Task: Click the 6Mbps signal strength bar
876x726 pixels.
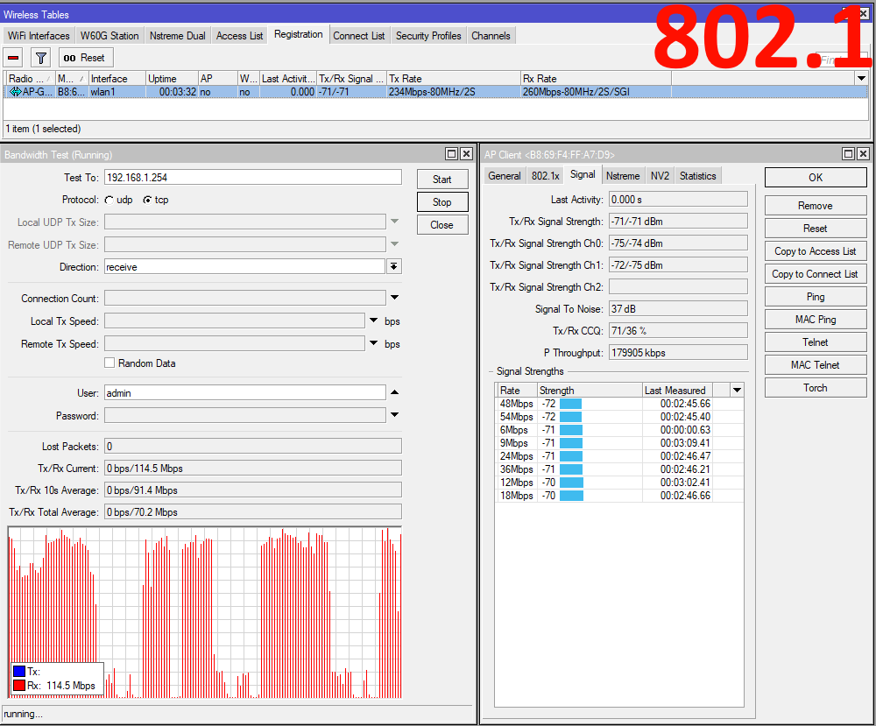Action: 571,430
